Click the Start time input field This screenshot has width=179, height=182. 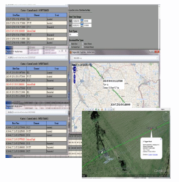(87, 21)
